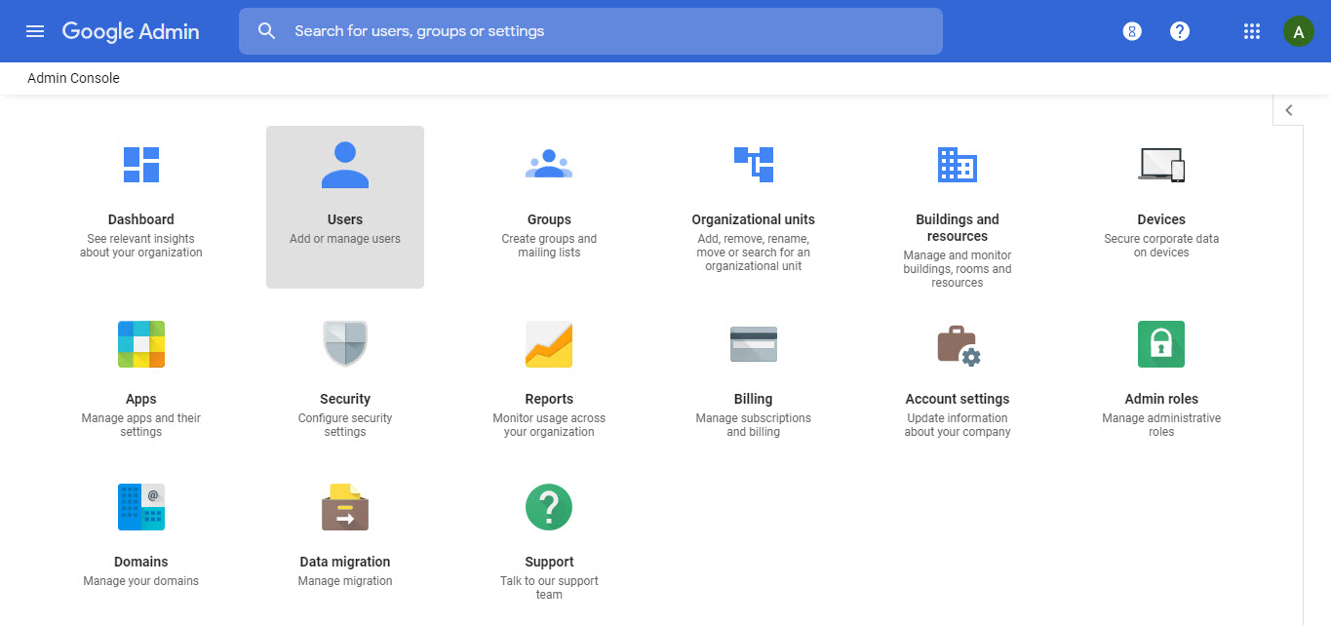Open the Domains building icon
Viewport: 1331px width, 625px height.
[141, 507]
